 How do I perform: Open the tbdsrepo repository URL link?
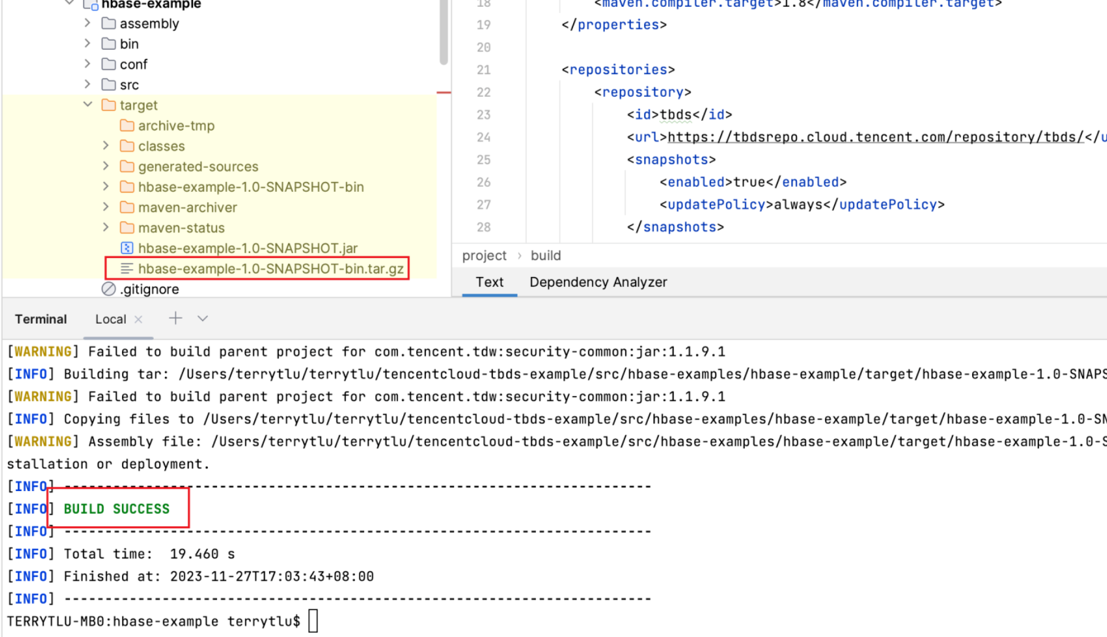click(x=875, y=137)
